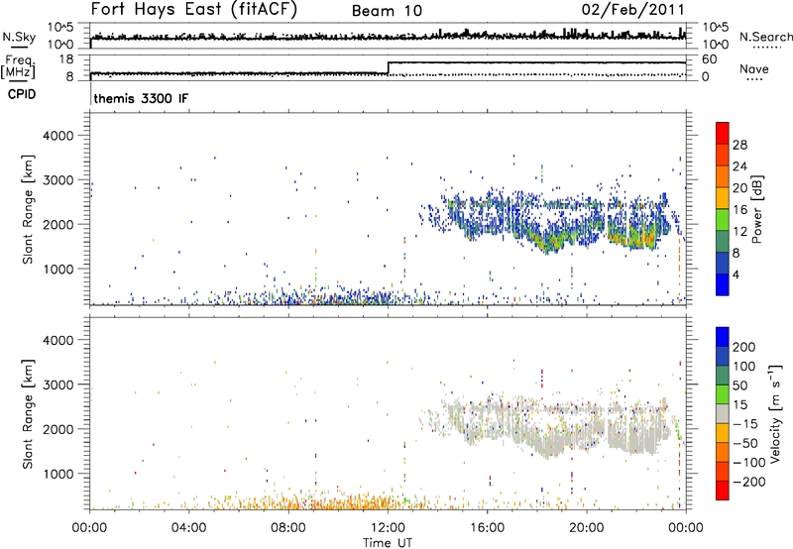The width and height of the screenshot is (793, 549).
Task: Click the '1000' tick on the velocity panel
Action: point(58,474)
